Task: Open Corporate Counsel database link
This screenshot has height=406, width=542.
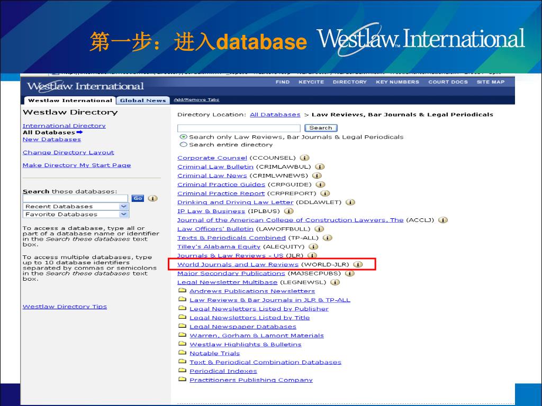Action: pos(212,158)
